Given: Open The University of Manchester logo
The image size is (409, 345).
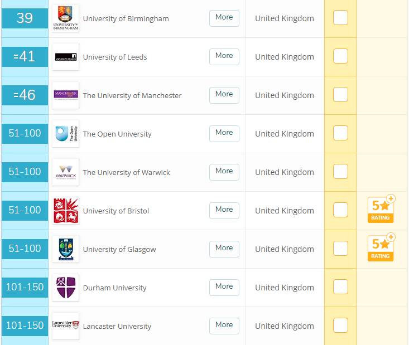Looking at the screenshot, I should point(65,95).
